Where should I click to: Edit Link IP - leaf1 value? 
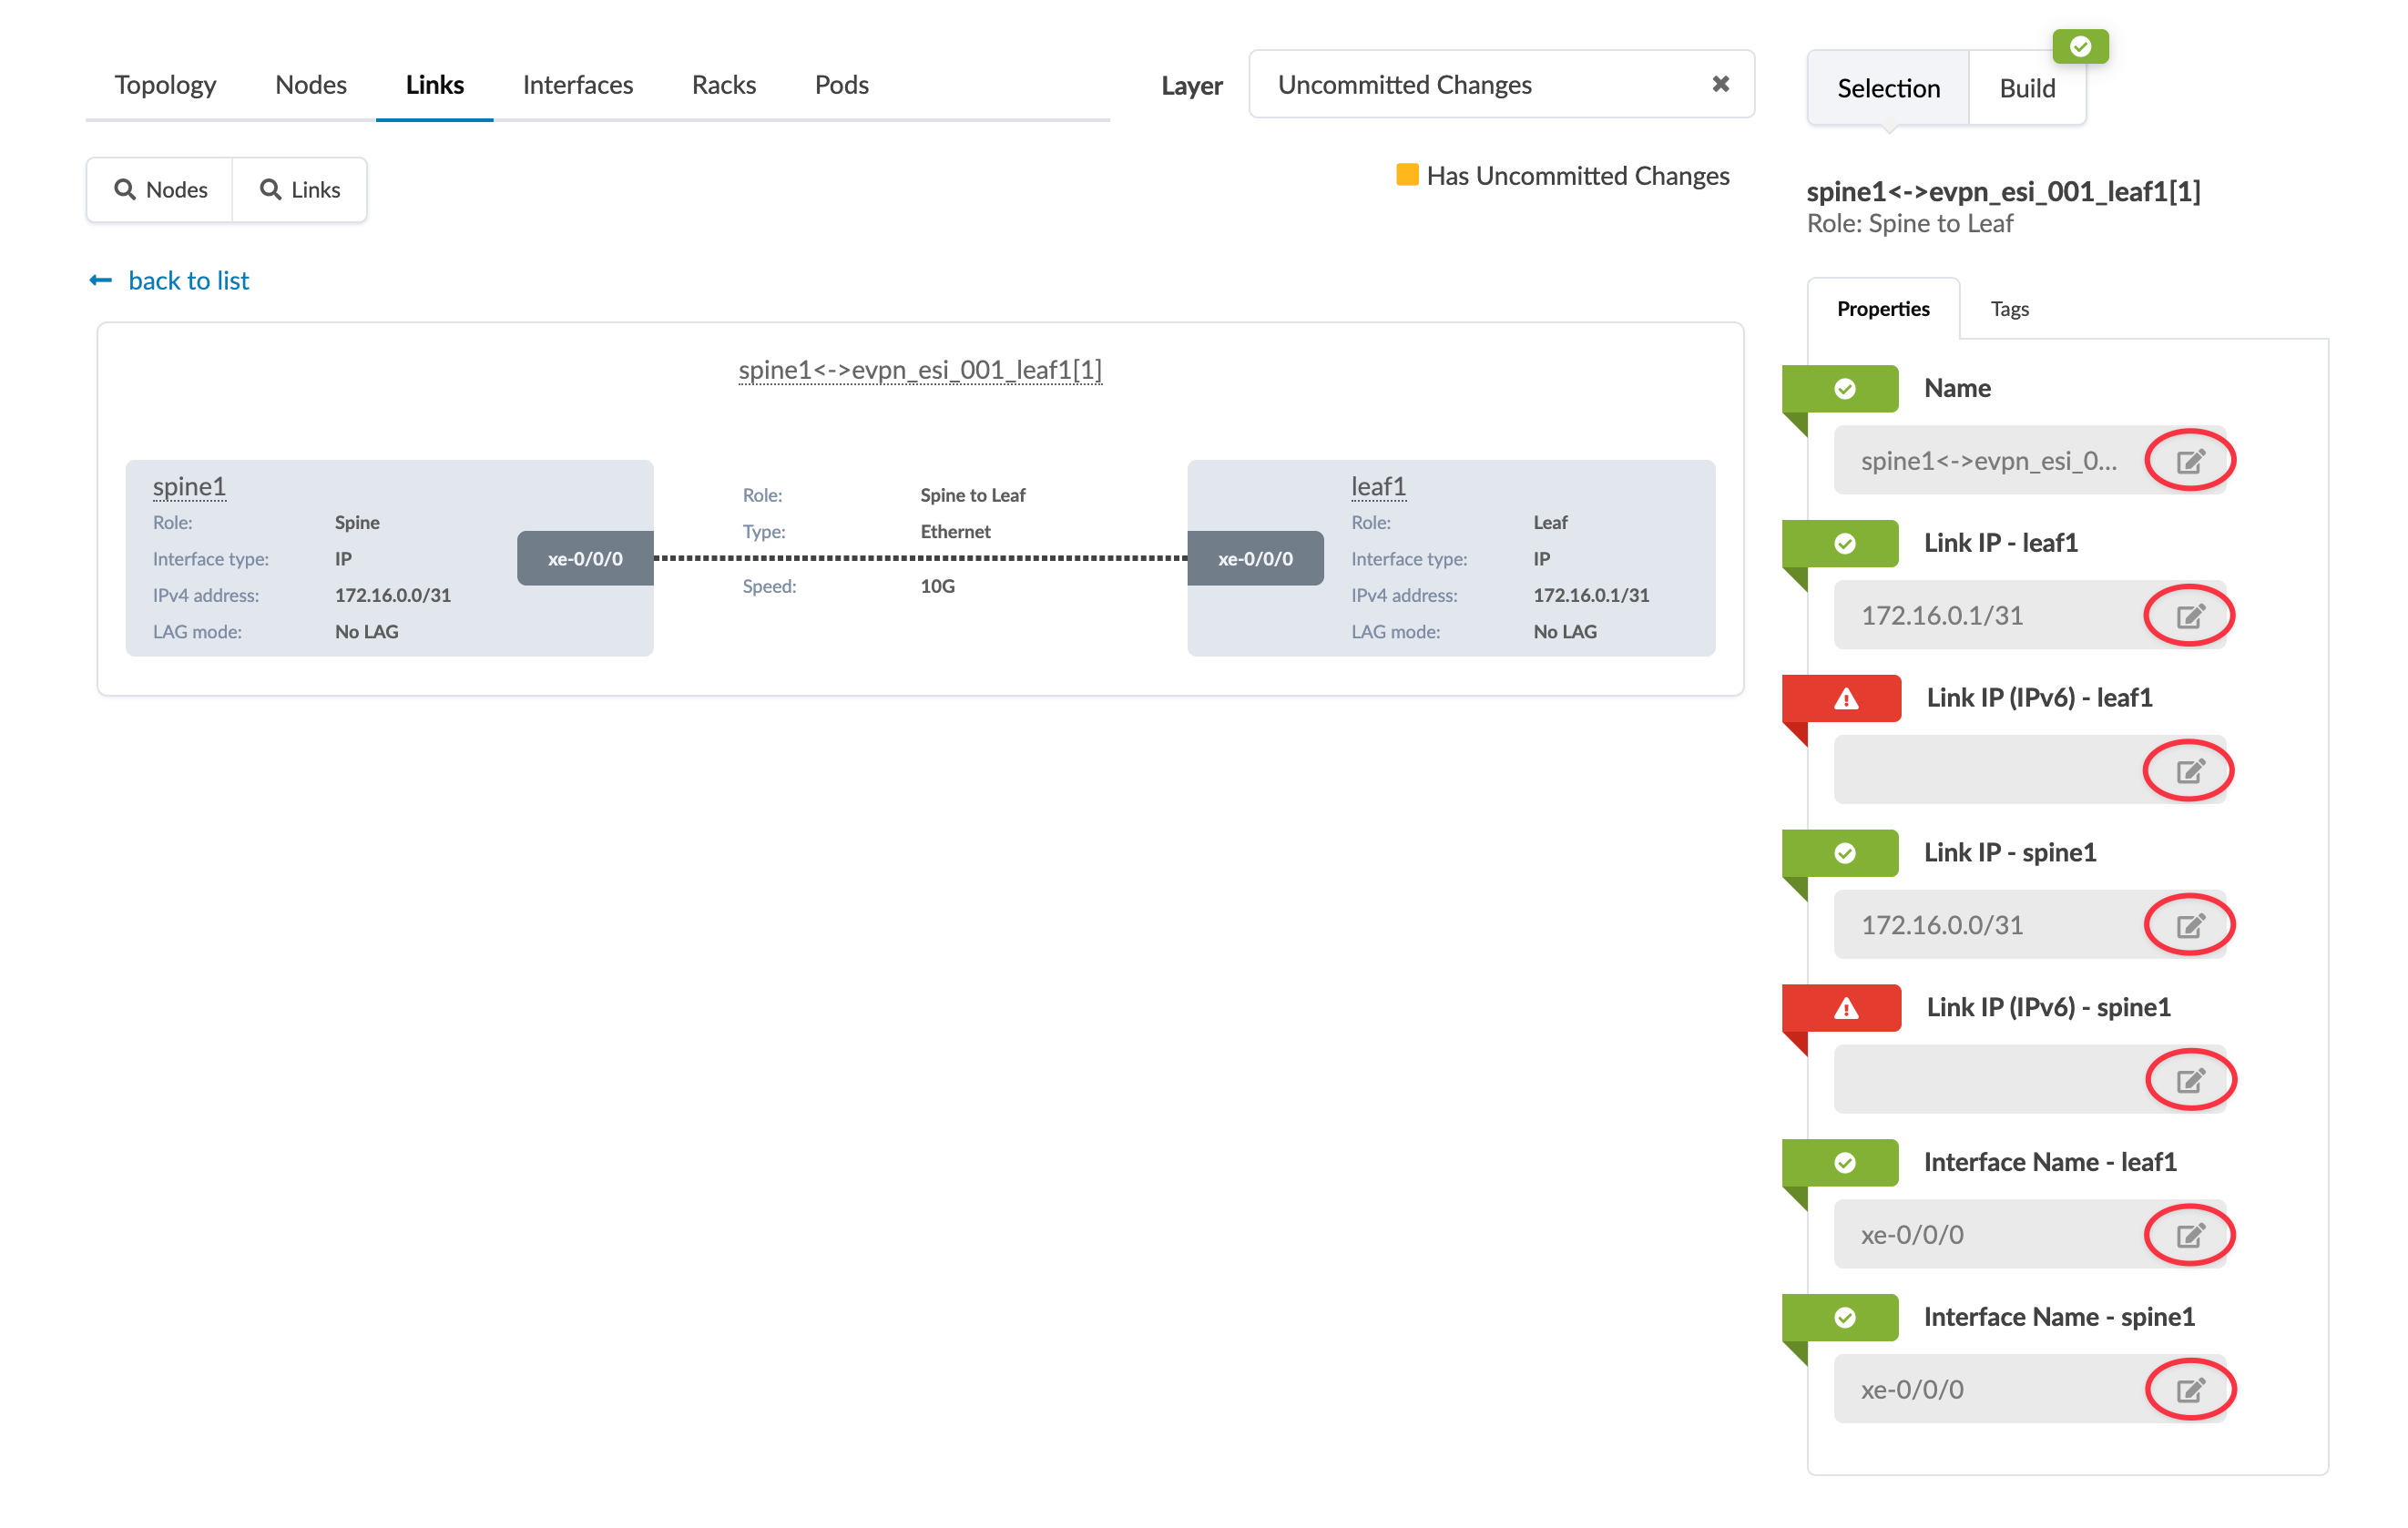tap(2189, 616)
